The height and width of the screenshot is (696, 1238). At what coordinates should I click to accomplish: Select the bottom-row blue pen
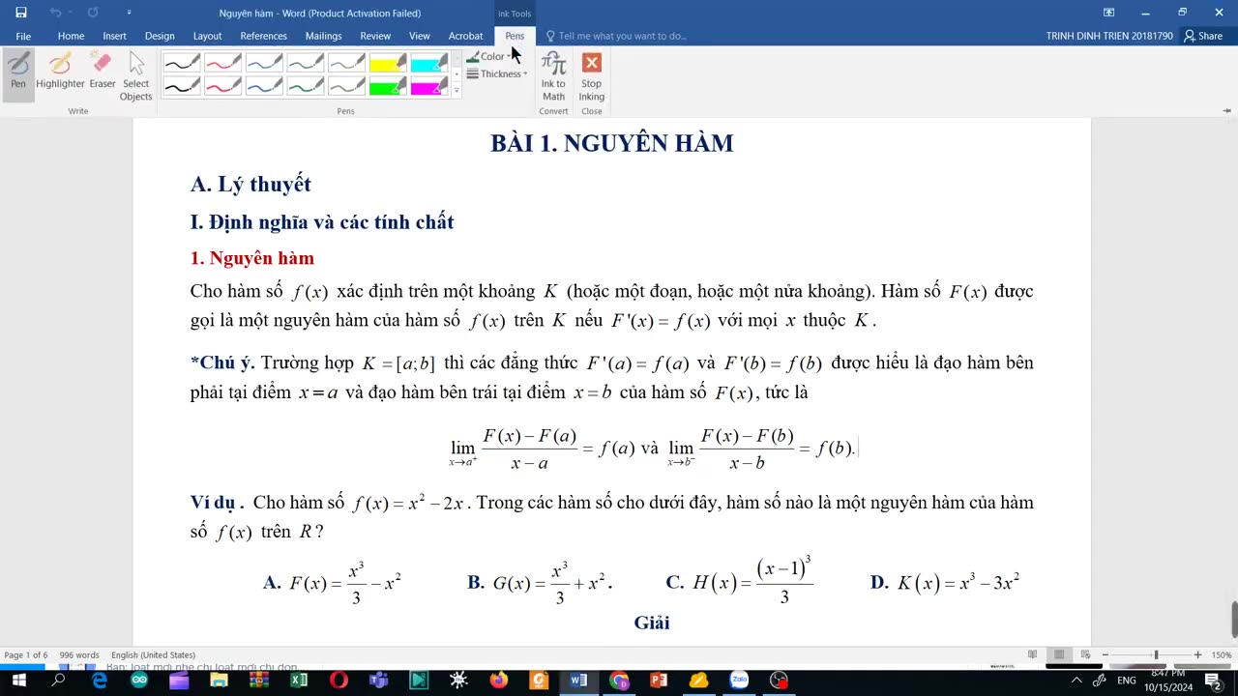(264, 87)
